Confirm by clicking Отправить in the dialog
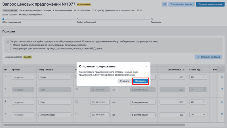Viewport: 227px width, 128px height. [x=140, y=81]
